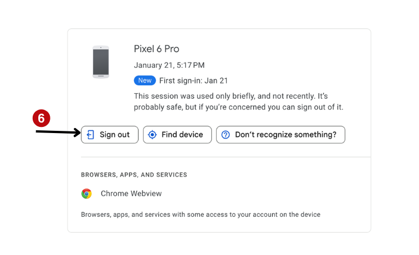Click the Pixel phone device image
Screen dimensions: 419x255
tap(100, 62)
